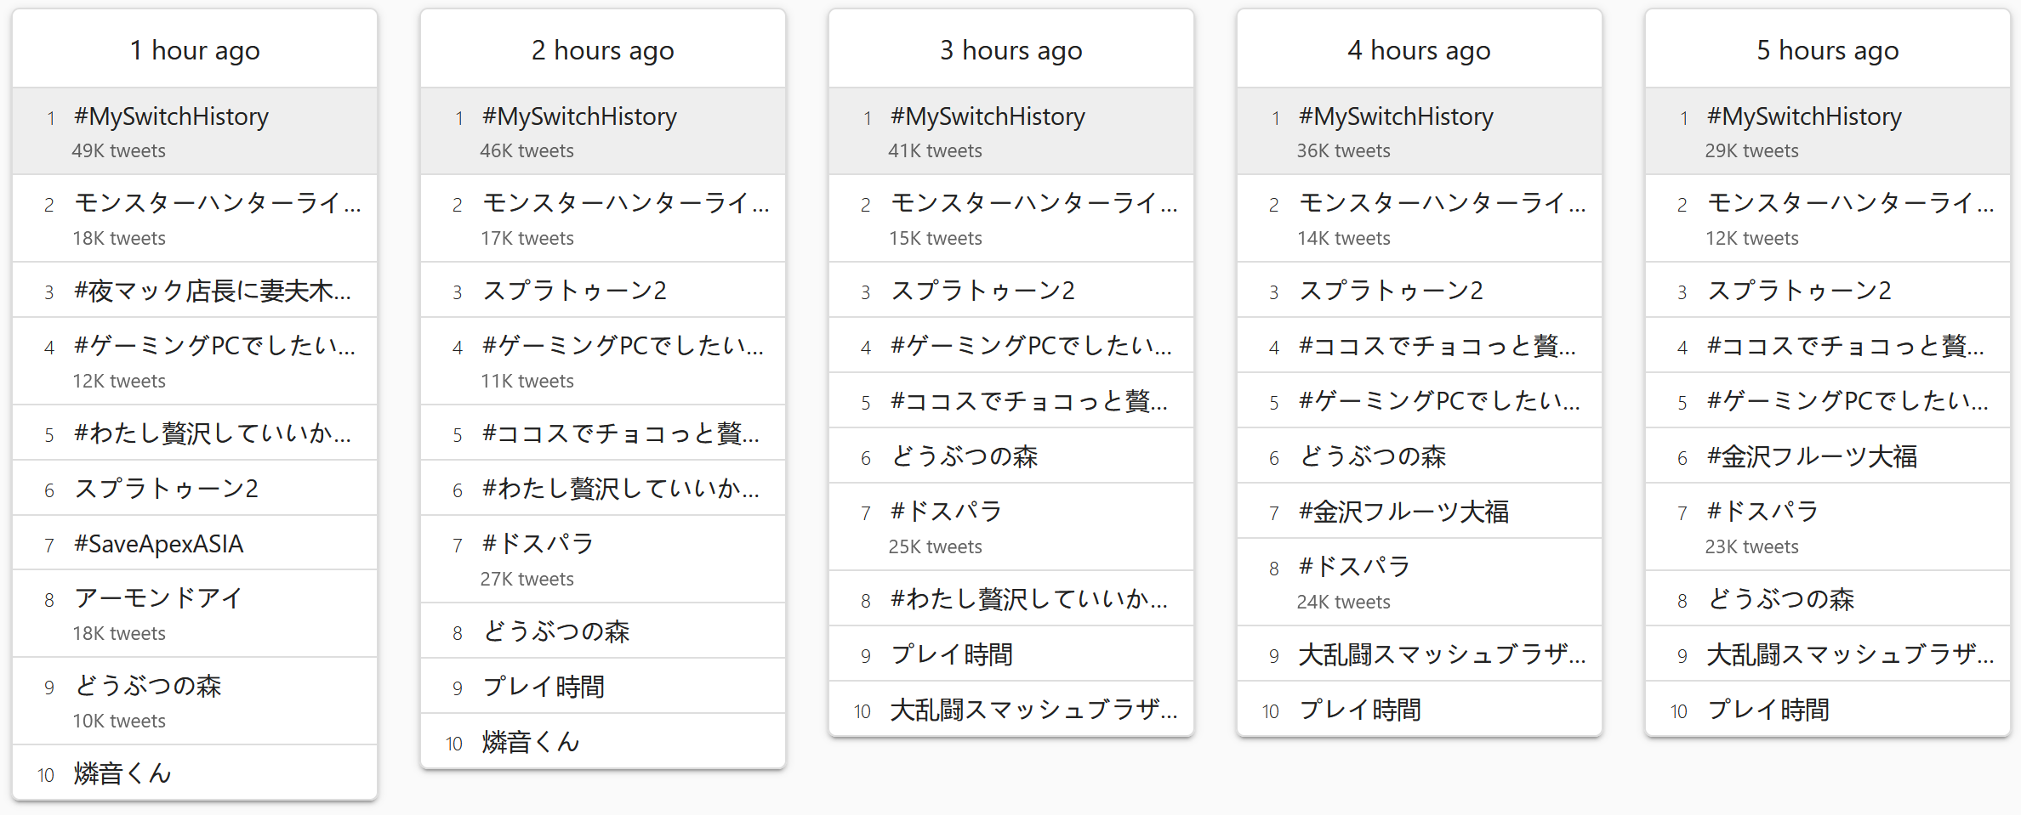The image size is (2021, 815).
Task: Open 燐音くん trend in 1 hour ago column
Action: tap(122, 773)
